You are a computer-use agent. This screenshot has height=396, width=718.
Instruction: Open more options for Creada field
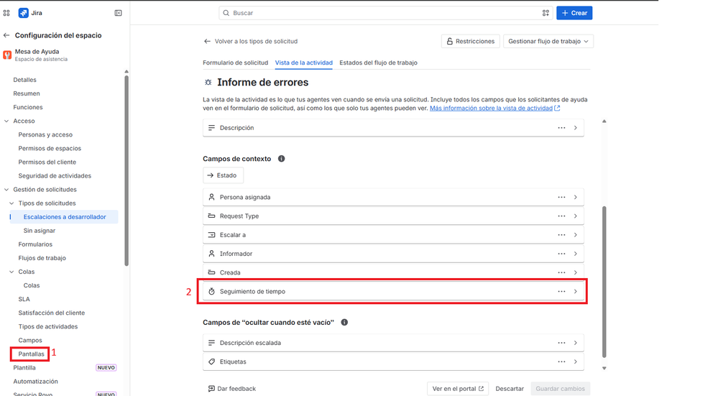[x=561, y=272]
